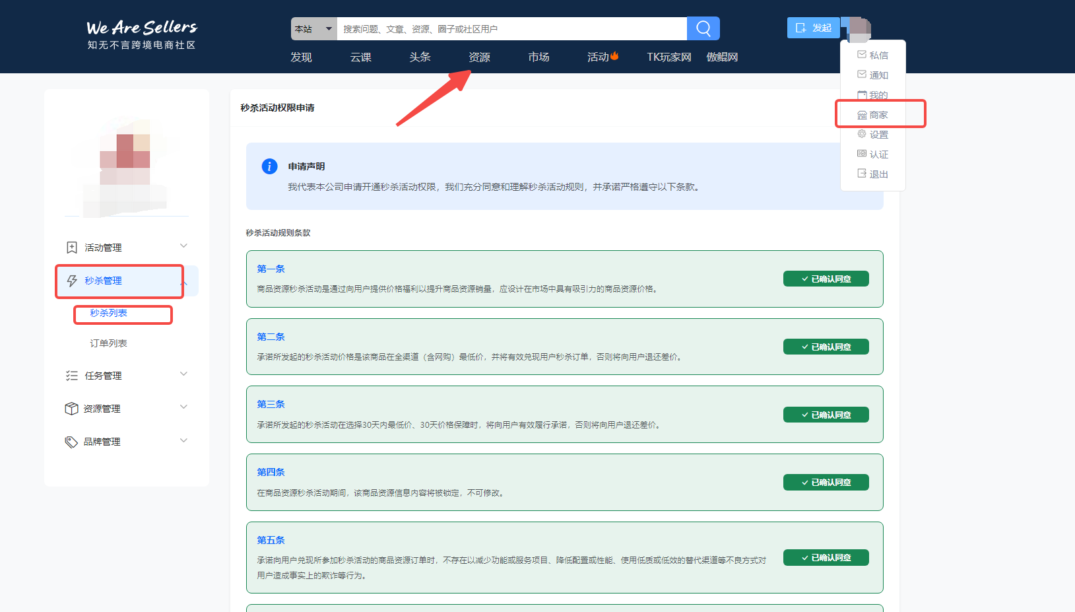This screenshot has width=1075, height=612.
Task: Focus the site search input field
Action: 511,29
